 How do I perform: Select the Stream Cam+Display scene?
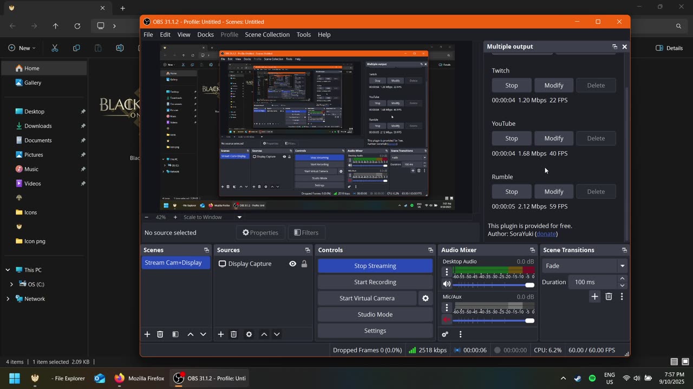coord(176,263)
